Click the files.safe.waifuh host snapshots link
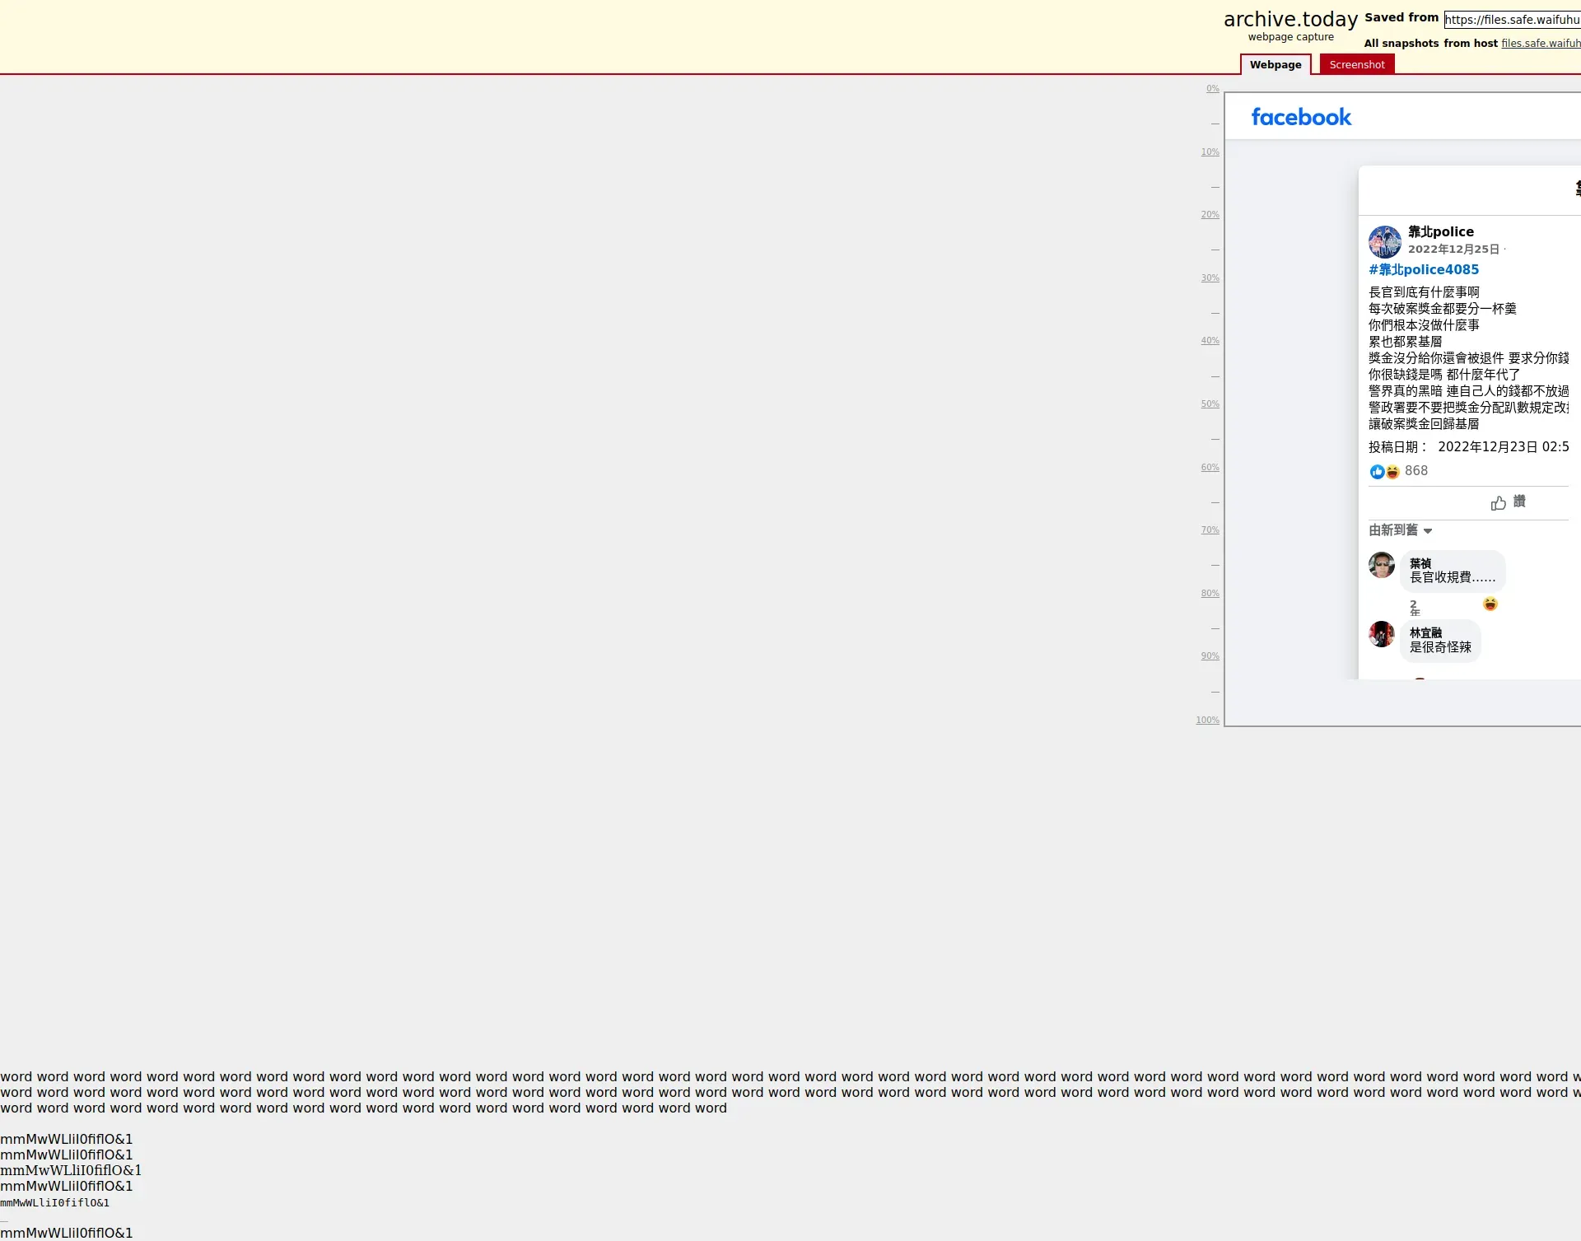This screenshot has width=1581, height=1241. [1540, 44]
